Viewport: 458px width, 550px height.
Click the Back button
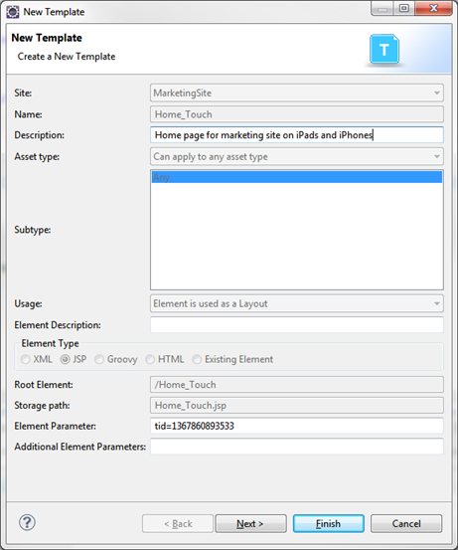pos(178,524)
